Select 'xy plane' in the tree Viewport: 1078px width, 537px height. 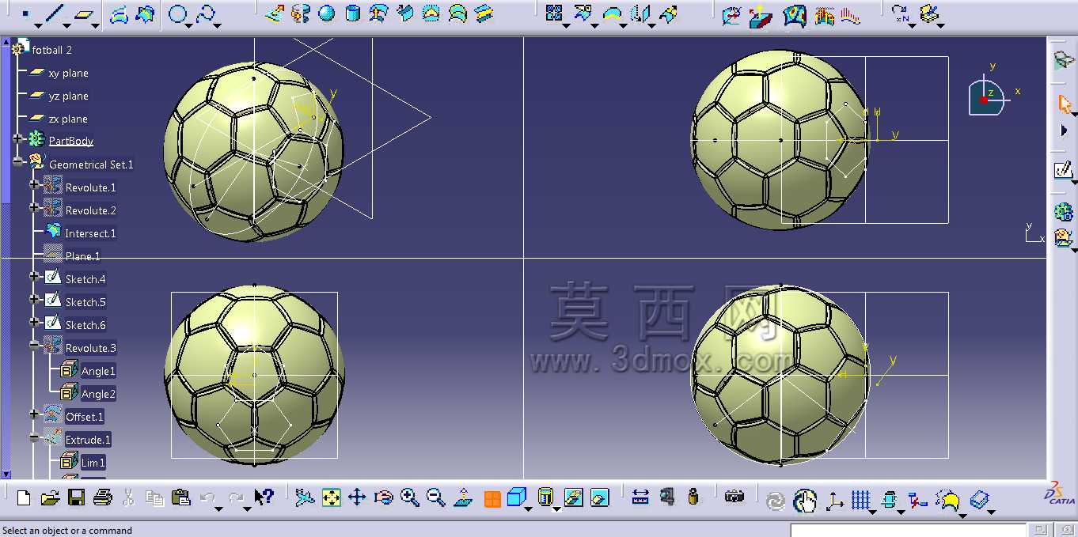(68, 73)
